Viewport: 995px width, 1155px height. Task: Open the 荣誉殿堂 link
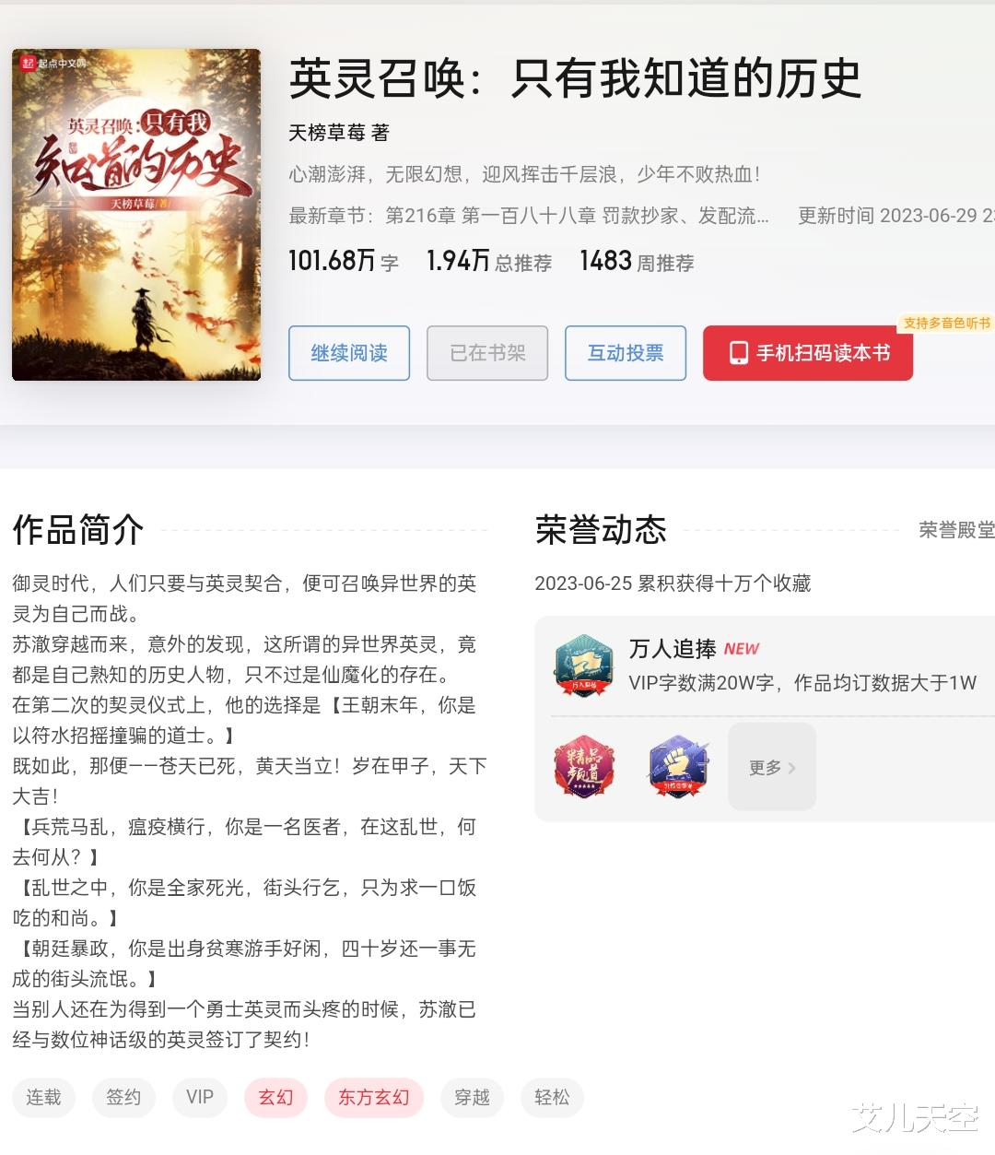tap(956, 530)
